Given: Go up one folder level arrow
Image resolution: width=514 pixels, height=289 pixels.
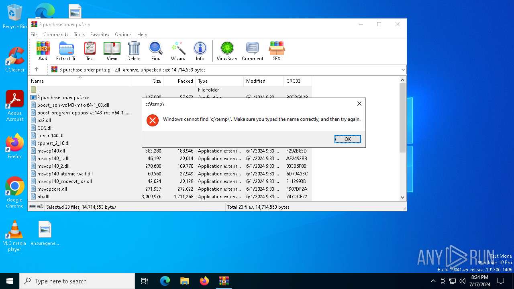Looking at the screenshot, I should [37, 69].
